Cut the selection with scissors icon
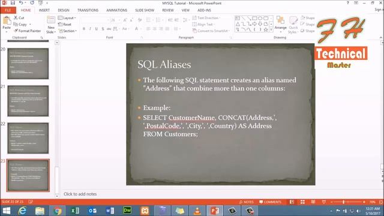Screen dimensions: 384x216 coord(19,18)
